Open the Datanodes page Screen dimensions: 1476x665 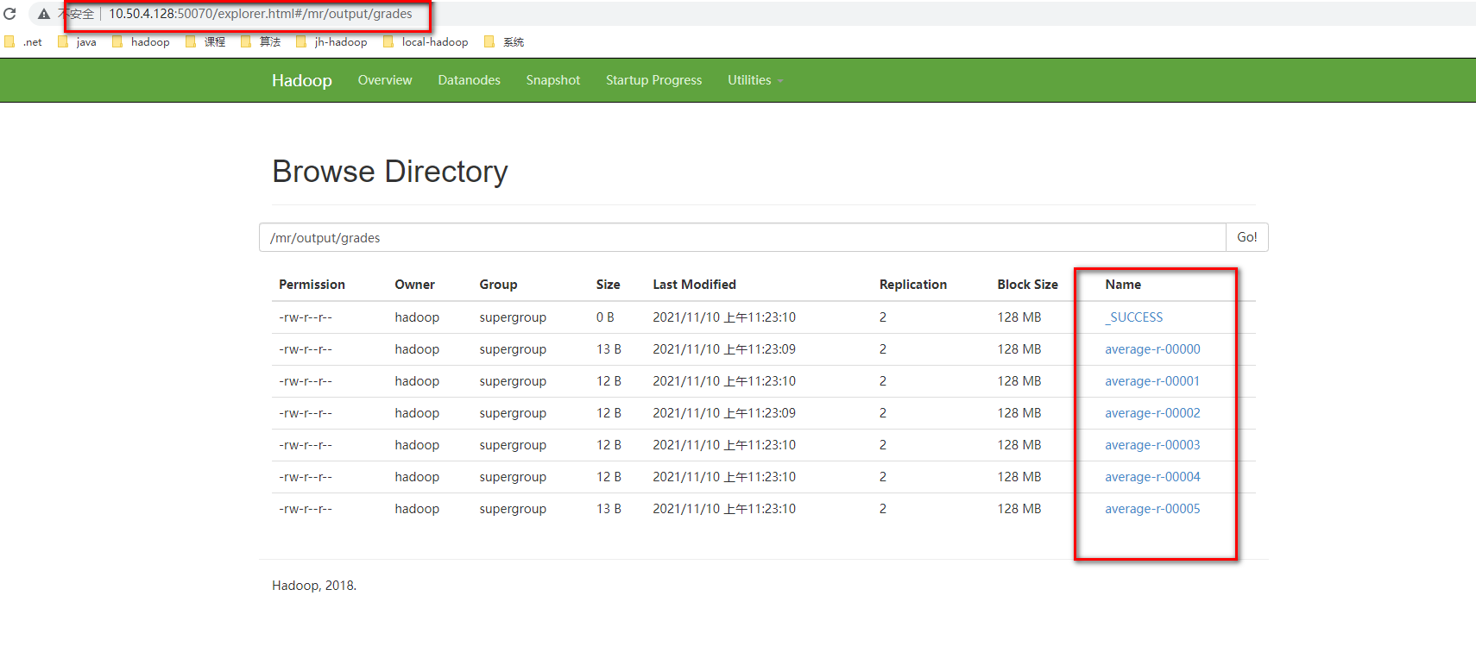tap(469, 80)
